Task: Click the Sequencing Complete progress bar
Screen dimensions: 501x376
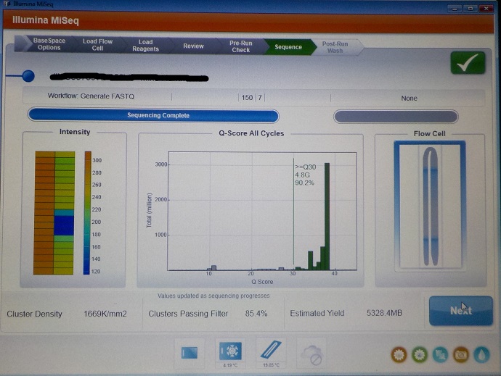Action: tap(153, 116)
